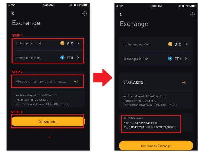Expand ETH chevron in left Exchanged in Coin row
207x153 pixels.
78,58
